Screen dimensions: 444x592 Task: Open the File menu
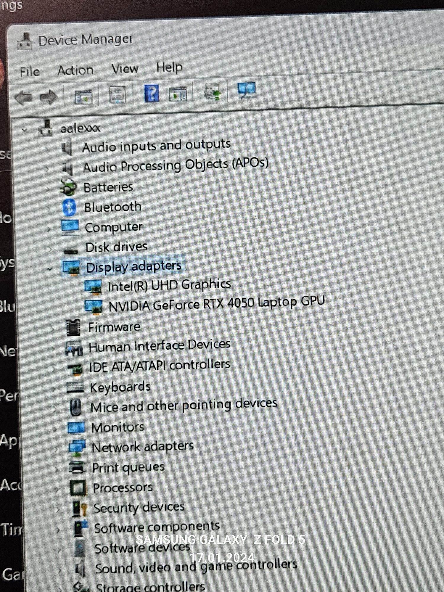(x=30, y=71)
